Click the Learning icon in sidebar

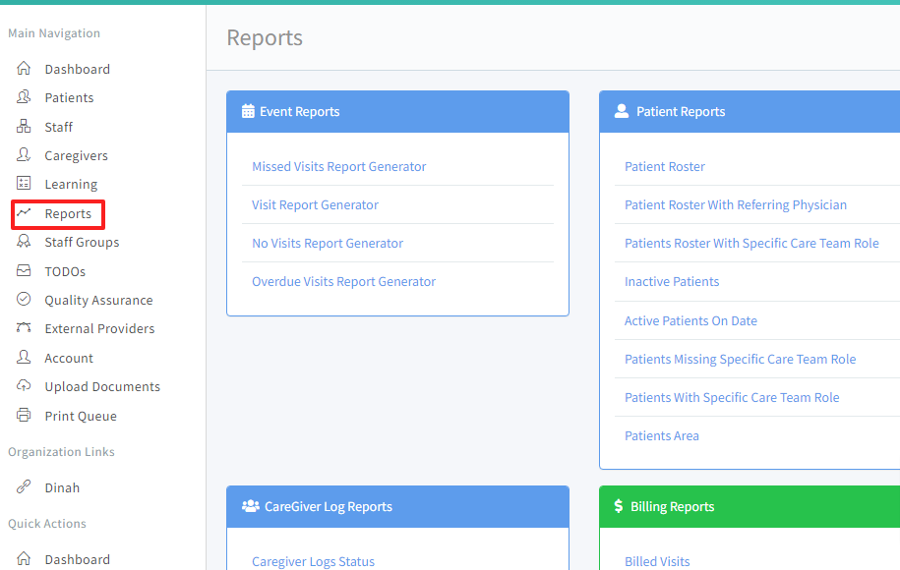tap(24, 184)
